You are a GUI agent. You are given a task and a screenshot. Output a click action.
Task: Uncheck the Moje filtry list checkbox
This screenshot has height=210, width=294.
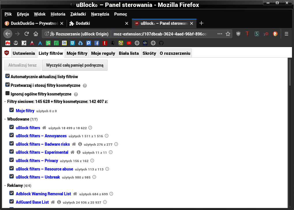point(12,110)
